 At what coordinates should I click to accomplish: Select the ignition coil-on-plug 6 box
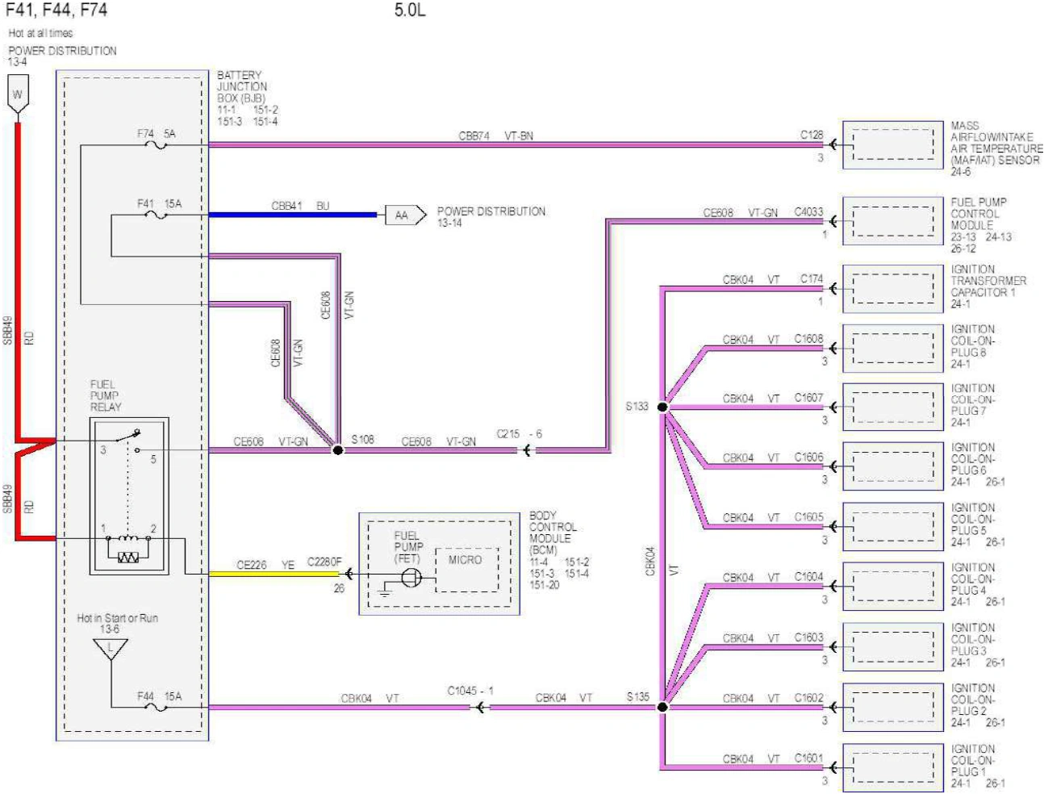pos(893,466)
